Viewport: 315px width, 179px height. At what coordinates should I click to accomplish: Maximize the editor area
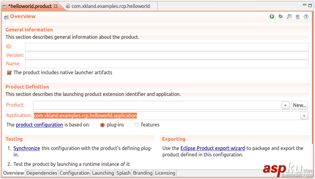coord(310,5)
